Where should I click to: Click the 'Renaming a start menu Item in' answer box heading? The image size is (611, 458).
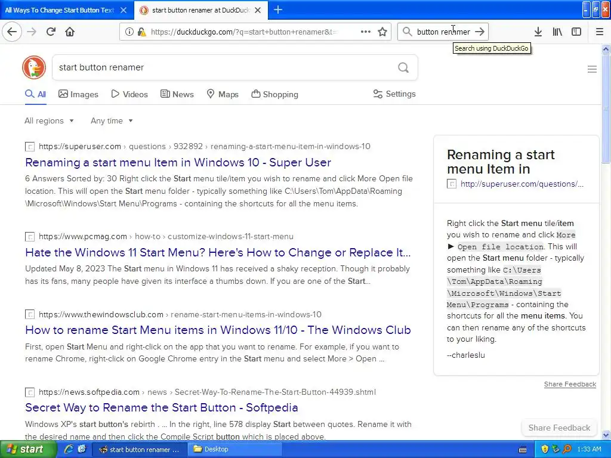(501, 162)
